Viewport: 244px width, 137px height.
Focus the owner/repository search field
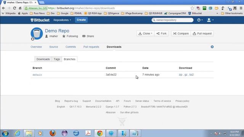click(x=172, y=20)
